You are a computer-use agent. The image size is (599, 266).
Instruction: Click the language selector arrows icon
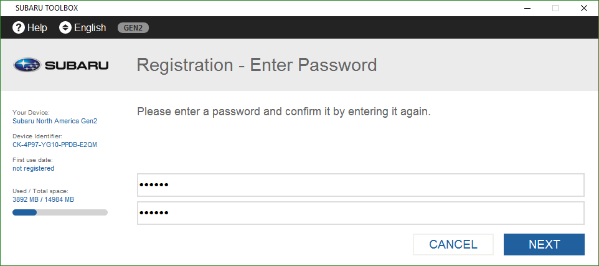(65, 27)
